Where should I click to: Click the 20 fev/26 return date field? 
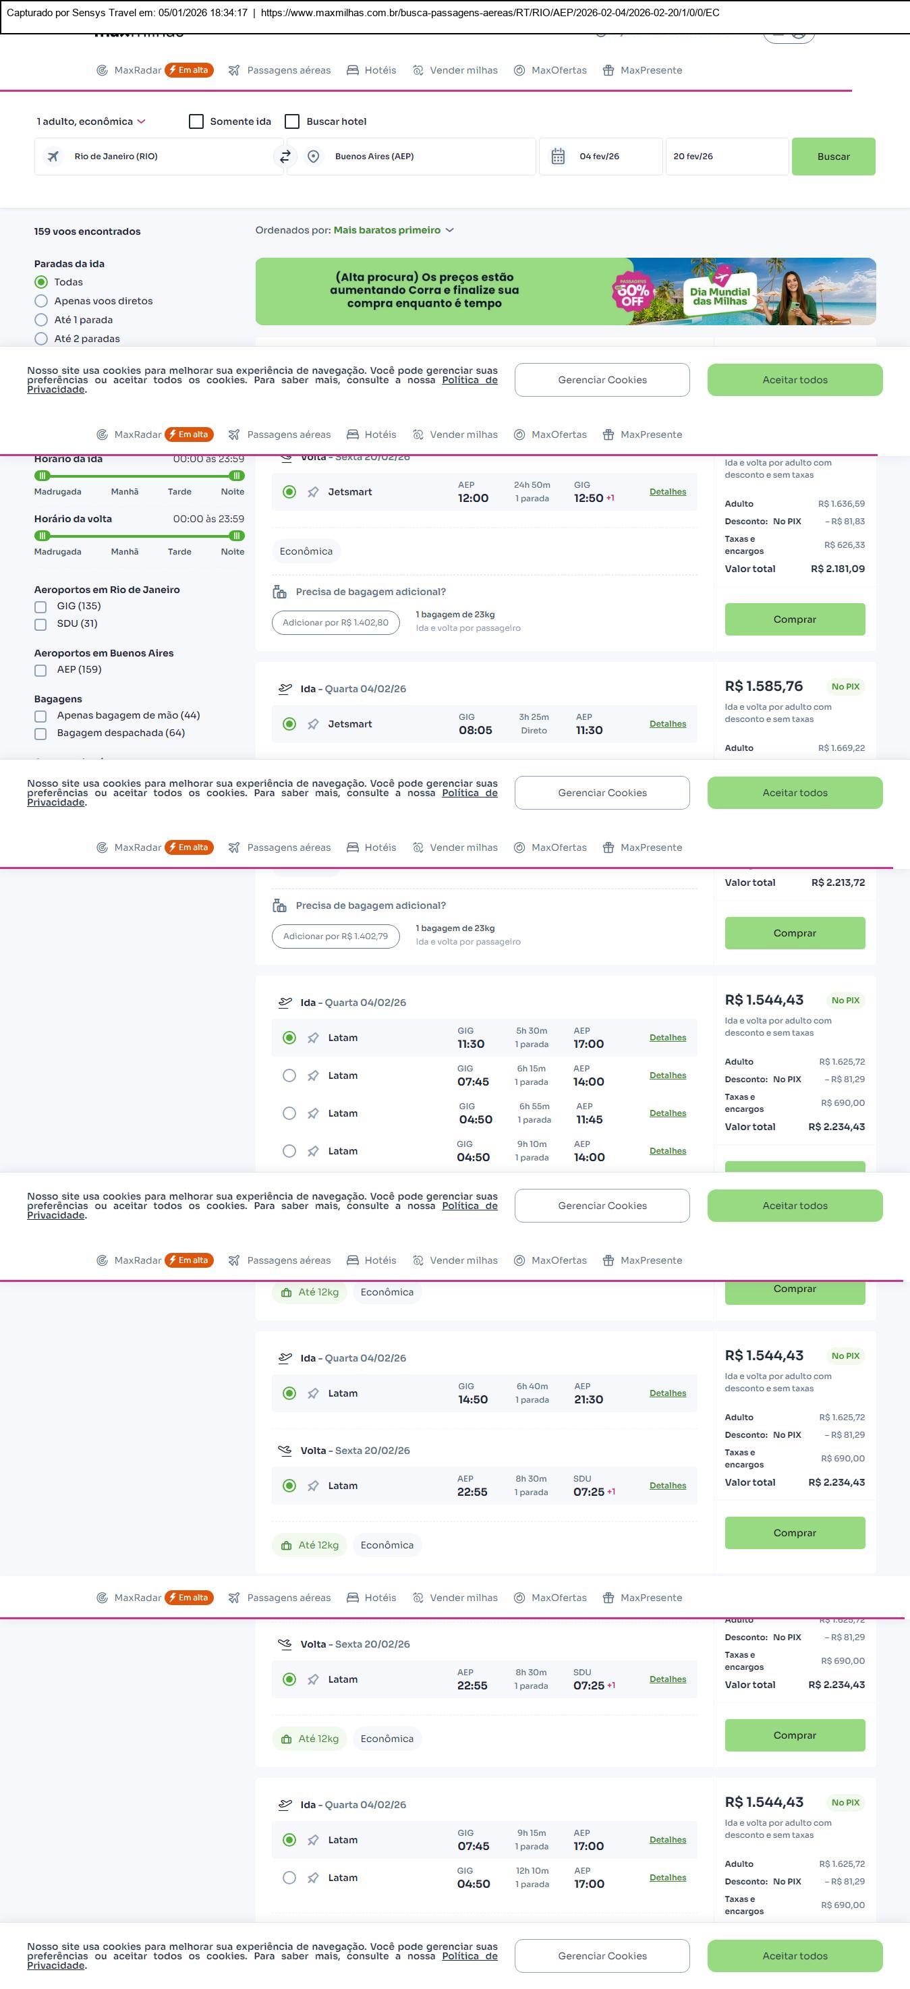pyautogui.click(x=727, y=157)
